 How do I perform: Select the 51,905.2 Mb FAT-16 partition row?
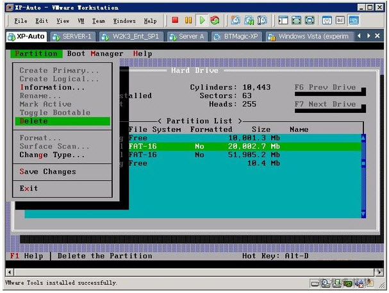pos(244,155)
